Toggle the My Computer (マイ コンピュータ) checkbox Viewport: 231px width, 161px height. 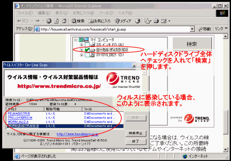coord(81,39)
